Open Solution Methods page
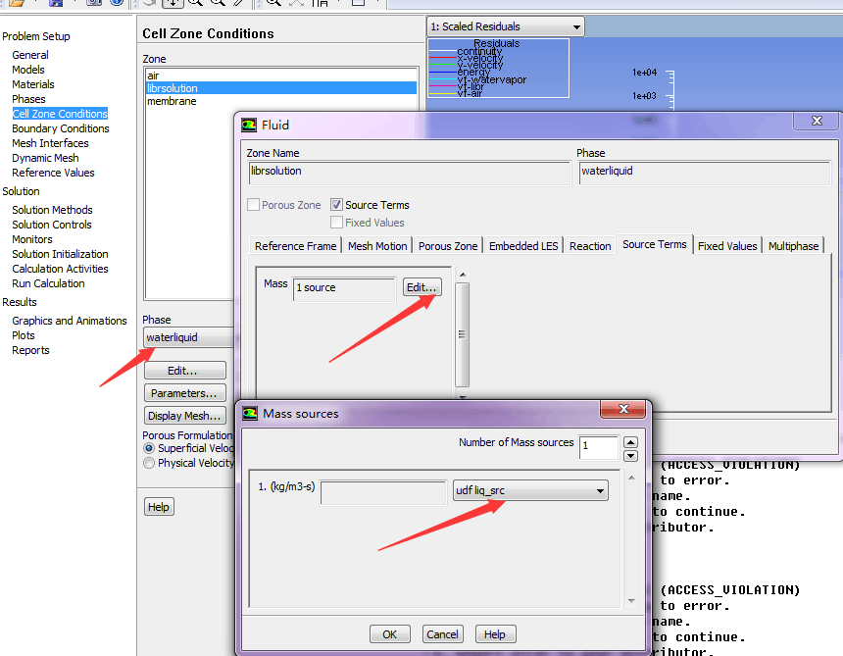 (x=52, y=210)
